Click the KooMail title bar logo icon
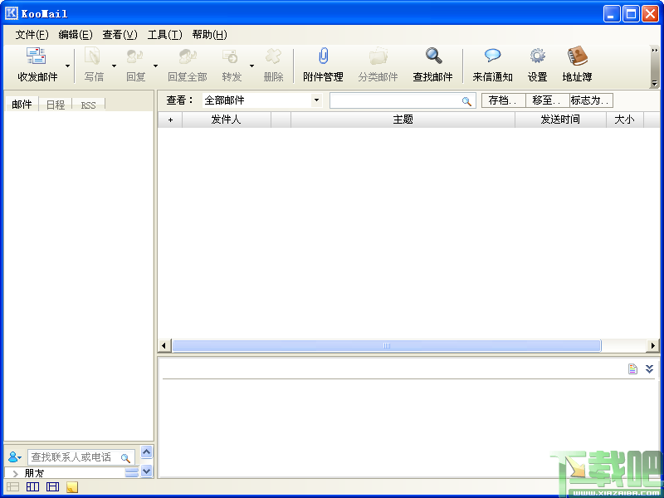 tap(12, 13)
